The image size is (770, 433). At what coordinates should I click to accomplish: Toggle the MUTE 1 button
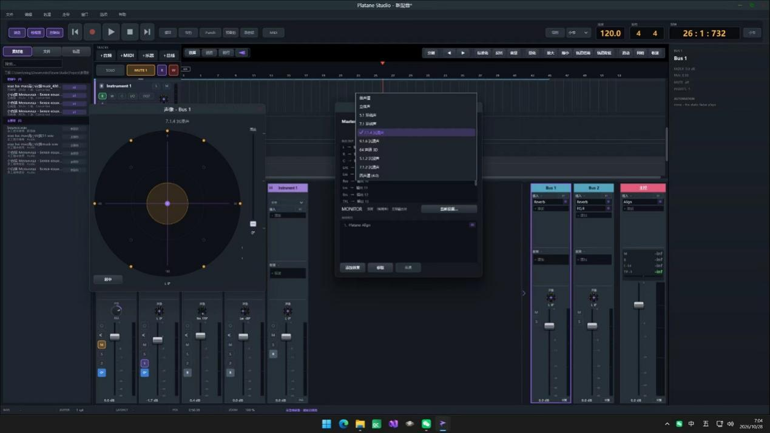point(141,70)
